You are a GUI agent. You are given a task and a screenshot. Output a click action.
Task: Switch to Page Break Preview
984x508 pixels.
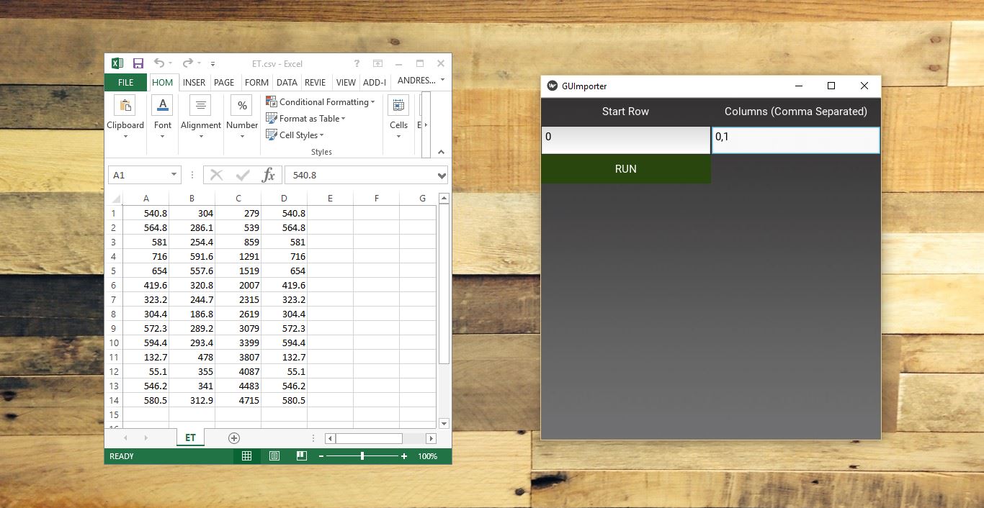(x=301, y=456)
